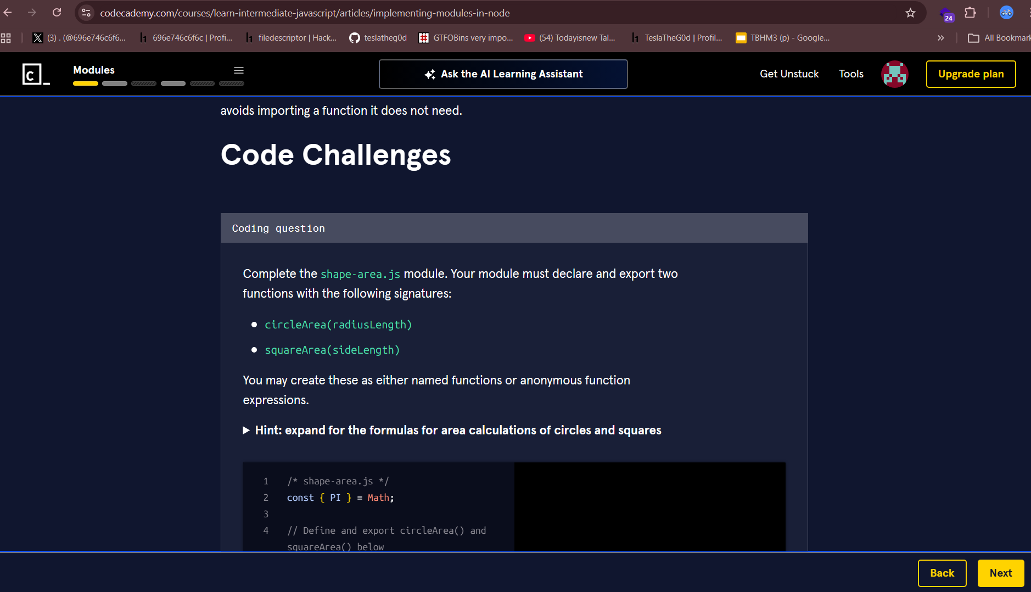Show more hidden bookmarks chevron
Image resolution: width=1031 pixels, height=592 pixels.
pyautogui.click(x=940, y=38)
